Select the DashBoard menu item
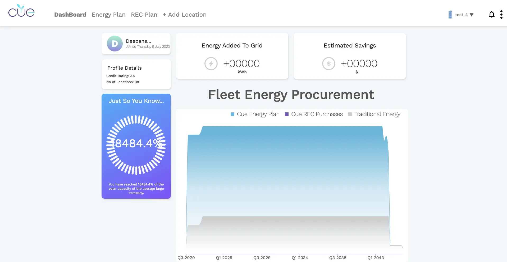 coord(70,15)
